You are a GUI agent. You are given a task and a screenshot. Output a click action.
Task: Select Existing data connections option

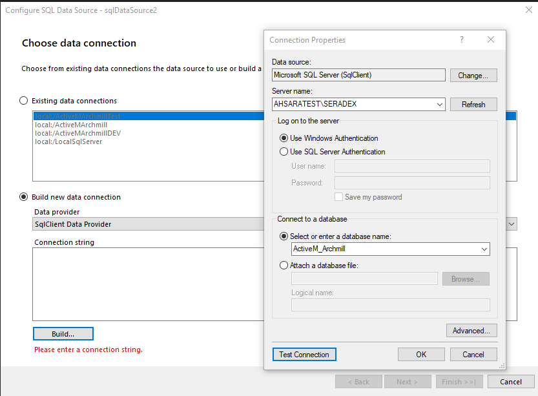click(24, 101)
